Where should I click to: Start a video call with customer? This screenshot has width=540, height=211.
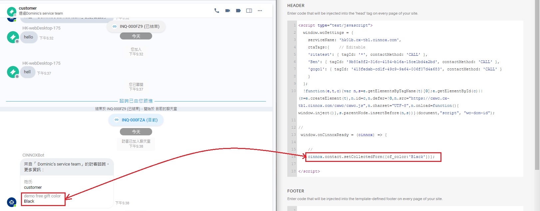(228, 11)
